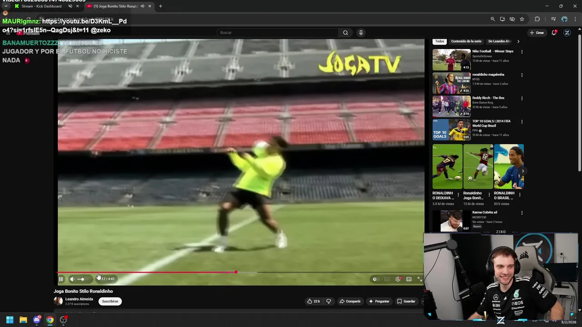
Task: Open the Crear create menu
Action: 537,33
